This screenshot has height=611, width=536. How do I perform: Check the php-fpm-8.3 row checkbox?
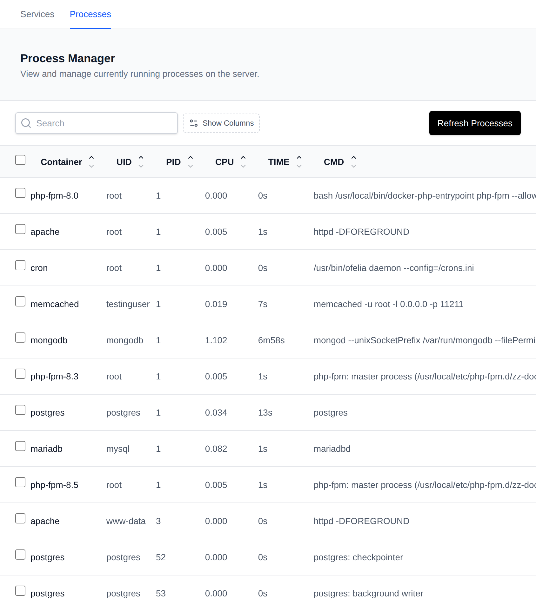20,374
